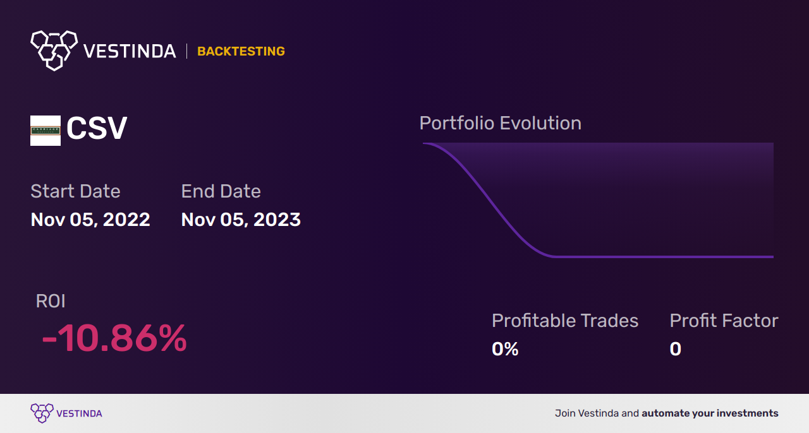Click the Profit Factor value 0
This screenshot has height=433, width=809.
676,349
